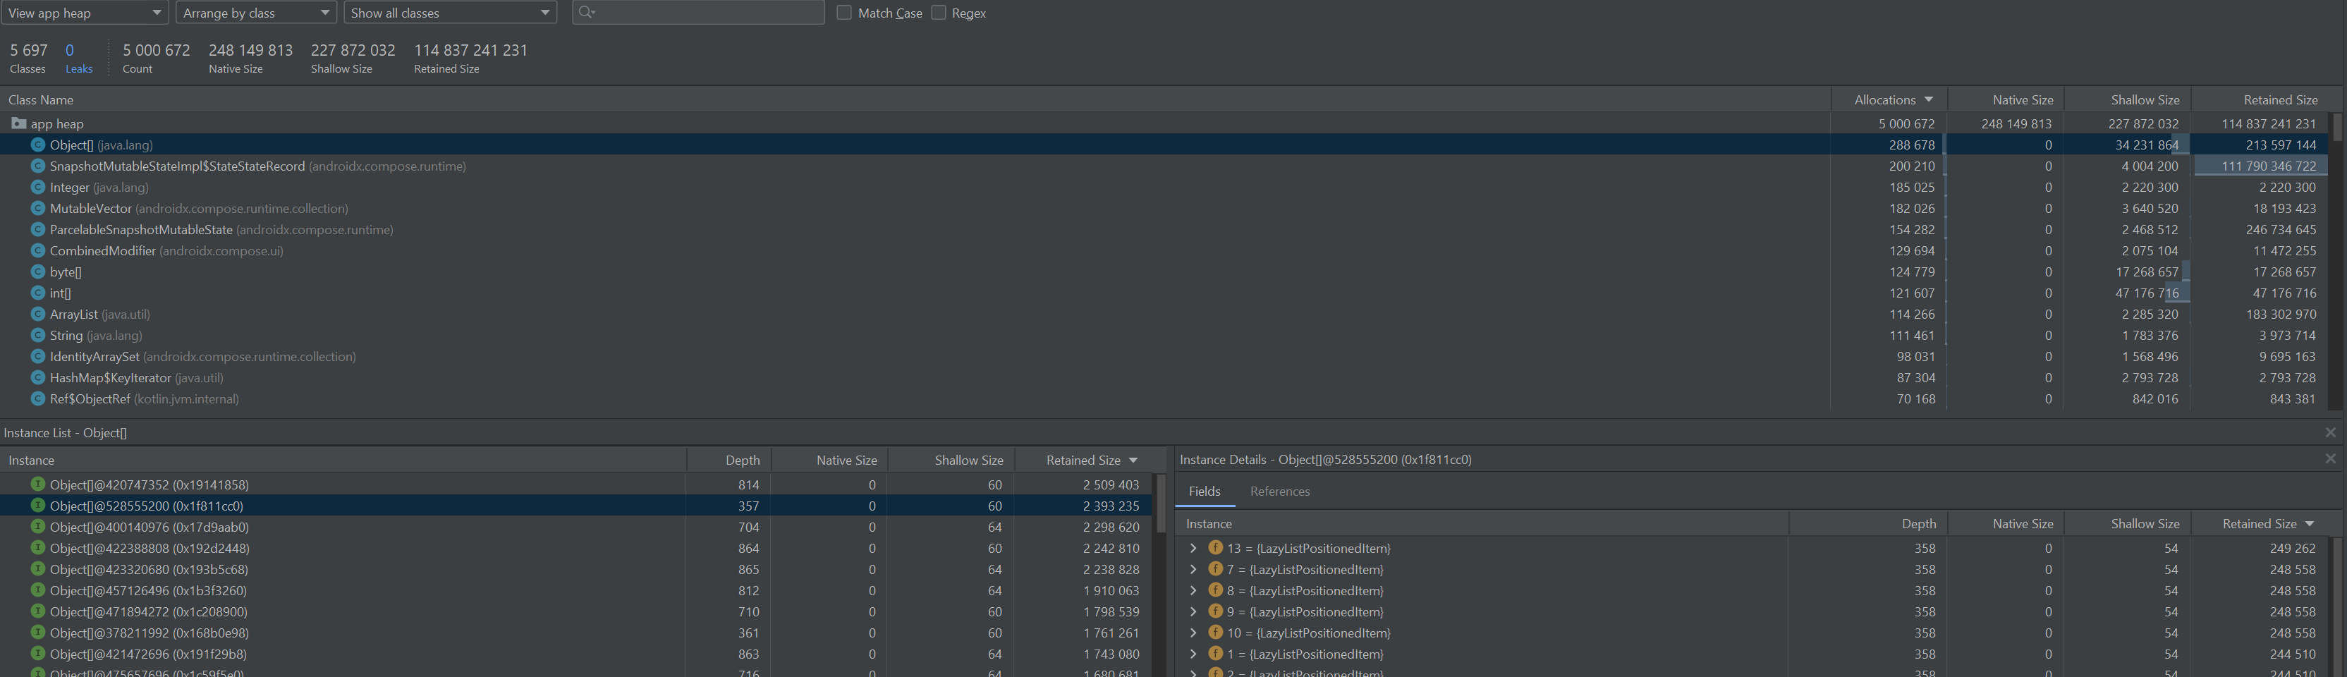Open the Arrange by class dropdown

coord(255,13)
